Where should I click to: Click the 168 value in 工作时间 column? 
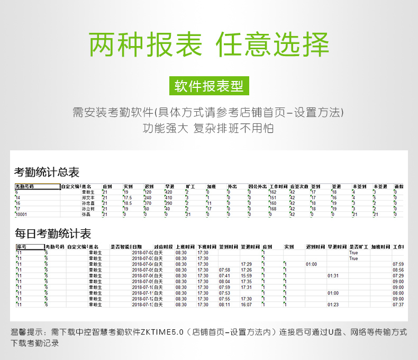[272, 209]
